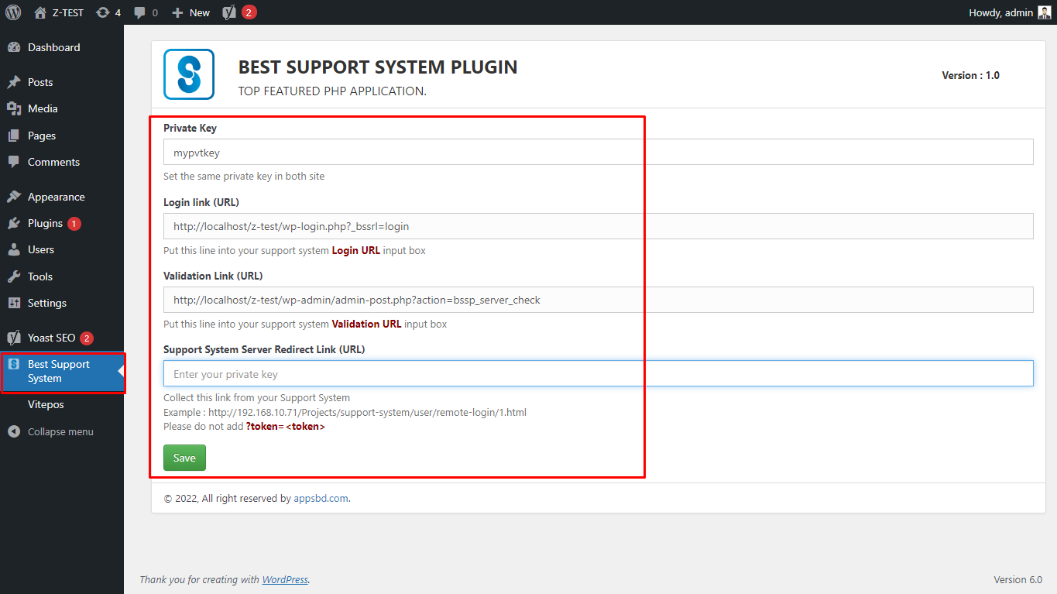This screenshot has height=594, width=1057.
Task: Click the example remote-login URL text
Action: pyautogui.click(x=367, y=412)
